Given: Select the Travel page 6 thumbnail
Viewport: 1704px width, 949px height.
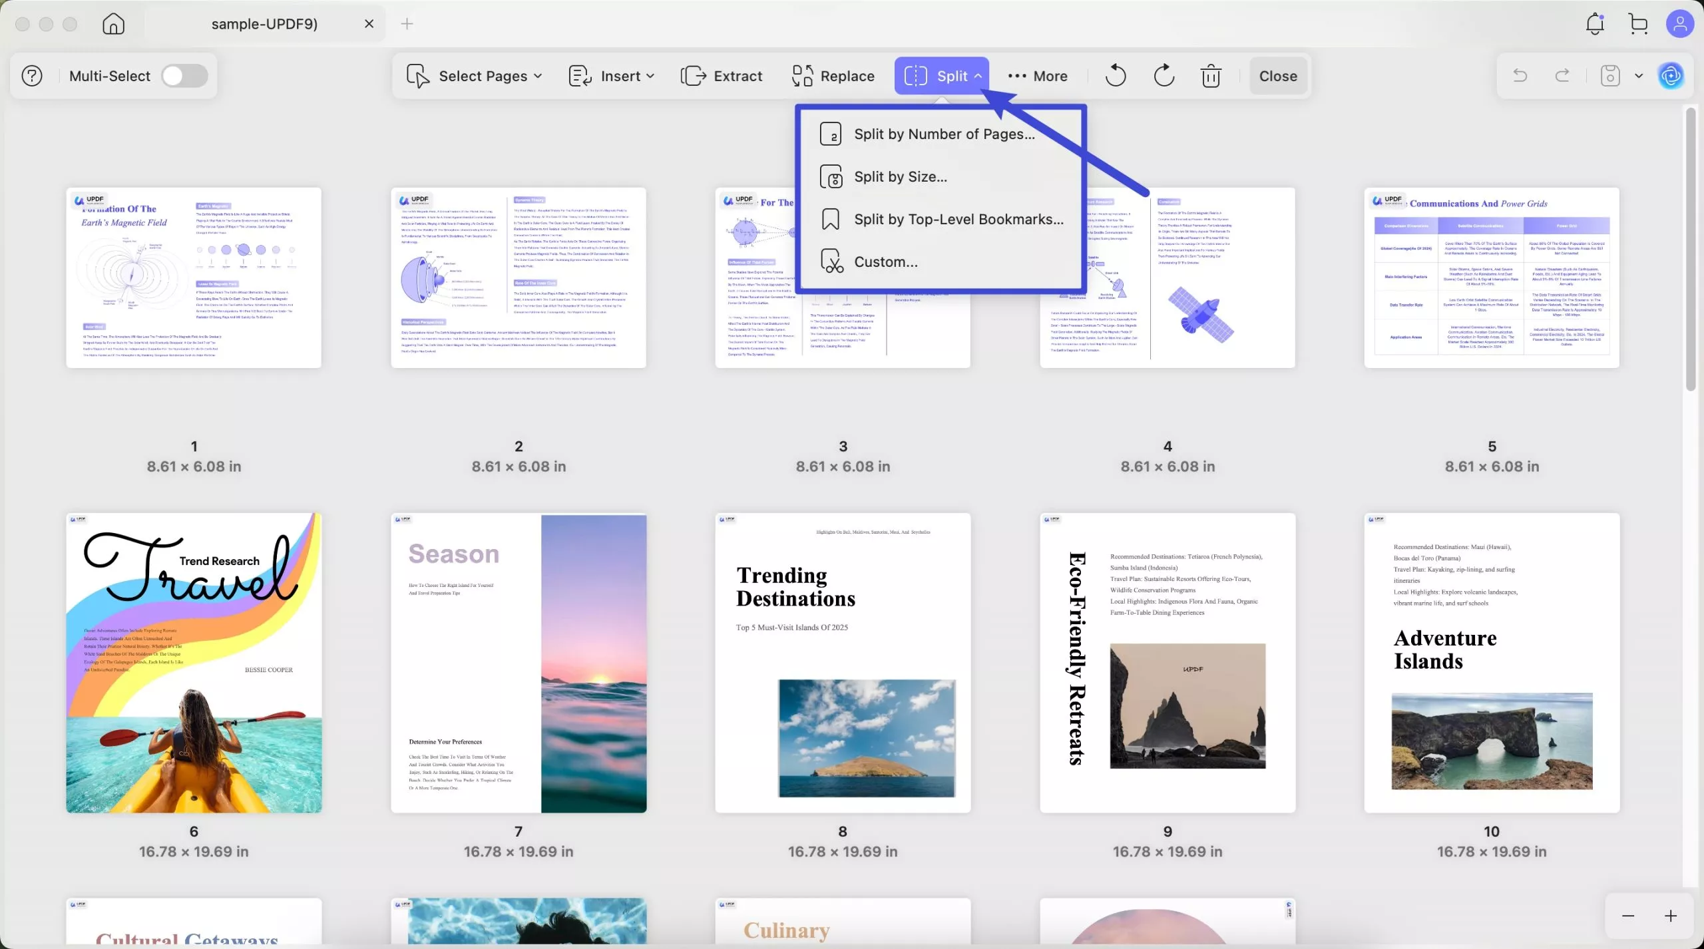Looking at the screenshot, I should coord(193,663).
